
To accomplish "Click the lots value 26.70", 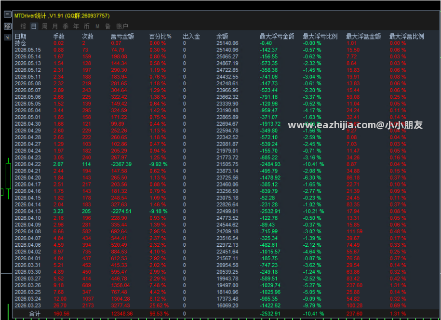I will pos(60,306).
